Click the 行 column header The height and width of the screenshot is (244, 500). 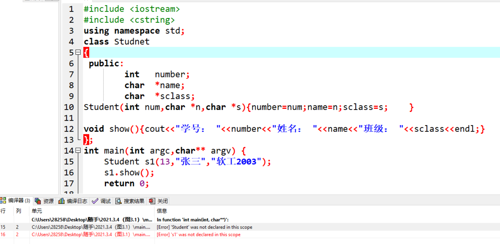coord(3,211)
